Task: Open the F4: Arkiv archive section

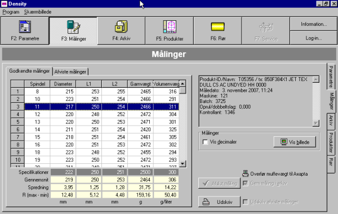Action: (121, 31)
